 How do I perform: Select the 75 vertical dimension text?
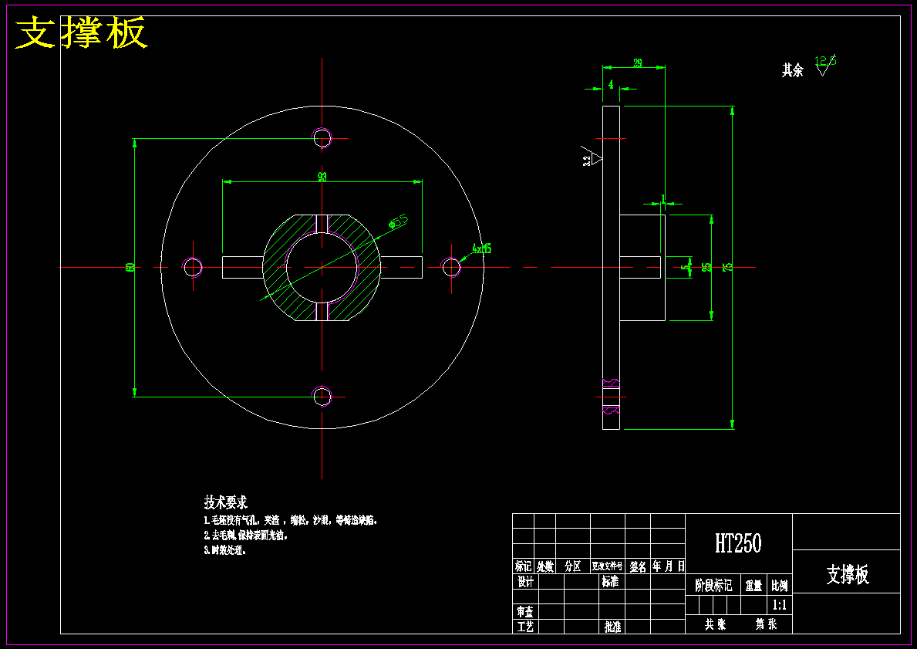click(727, 267)
